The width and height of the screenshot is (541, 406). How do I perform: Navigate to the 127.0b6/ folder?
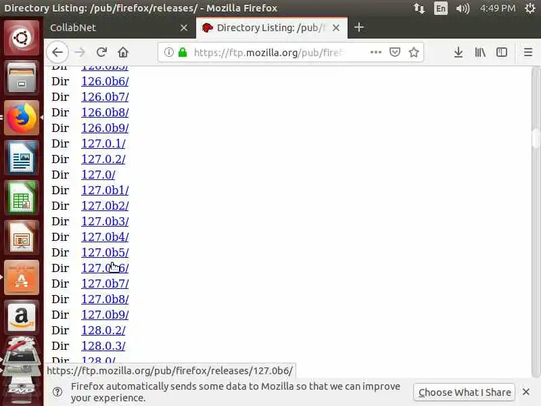[105, 268]
